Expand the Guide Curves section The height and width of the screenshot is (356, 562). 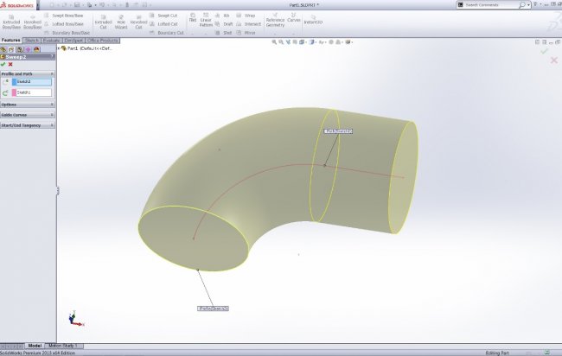28,114
